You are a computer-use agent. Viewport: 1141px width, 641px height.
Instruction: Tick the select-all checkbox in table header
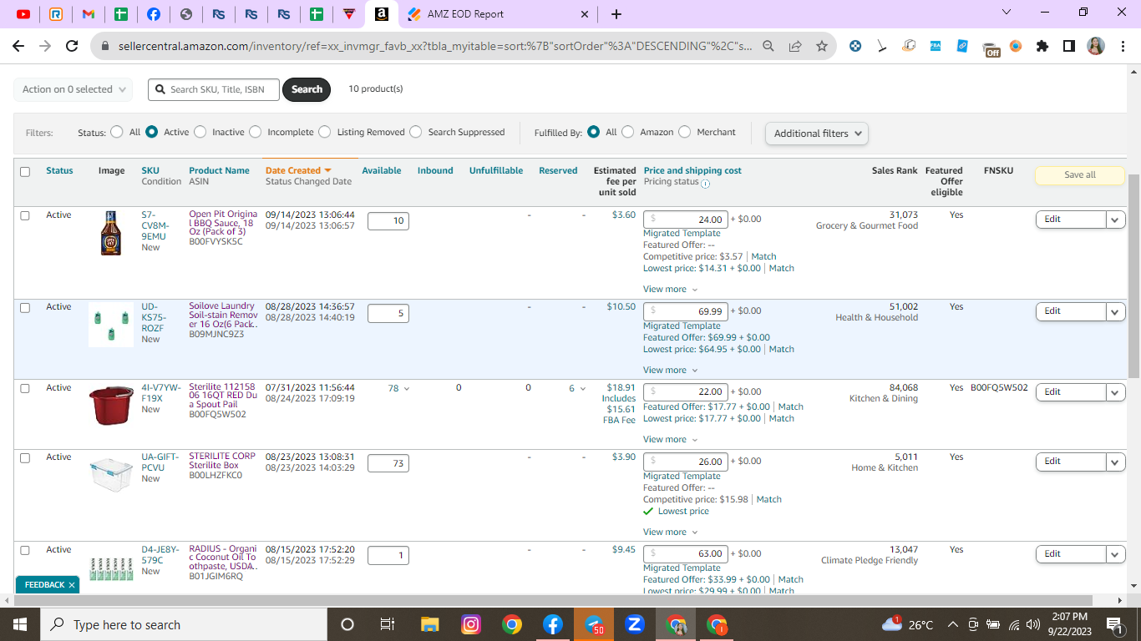25,172
